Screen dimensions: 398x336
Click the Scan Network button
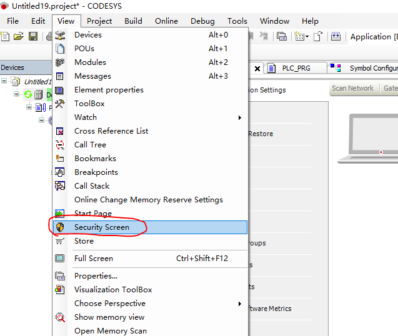point(352,88)
